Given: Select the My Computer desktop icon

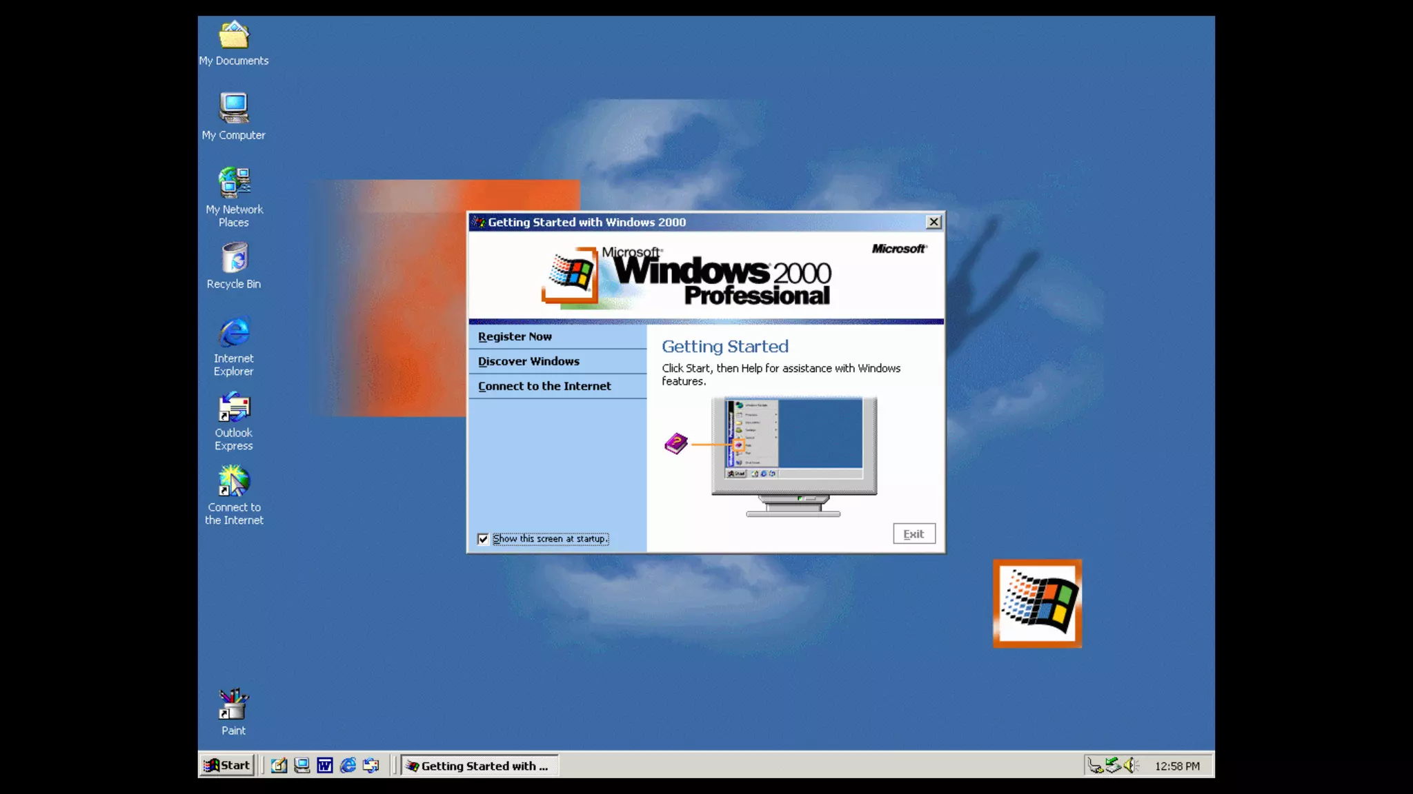Looking at the screenshot, I should [233, 109].
